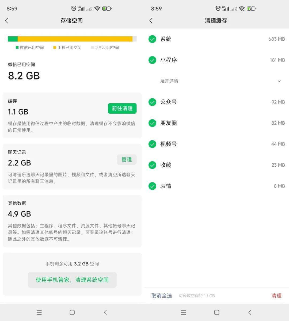Tap the description starting 其他数据包括

tap(71, 232)
